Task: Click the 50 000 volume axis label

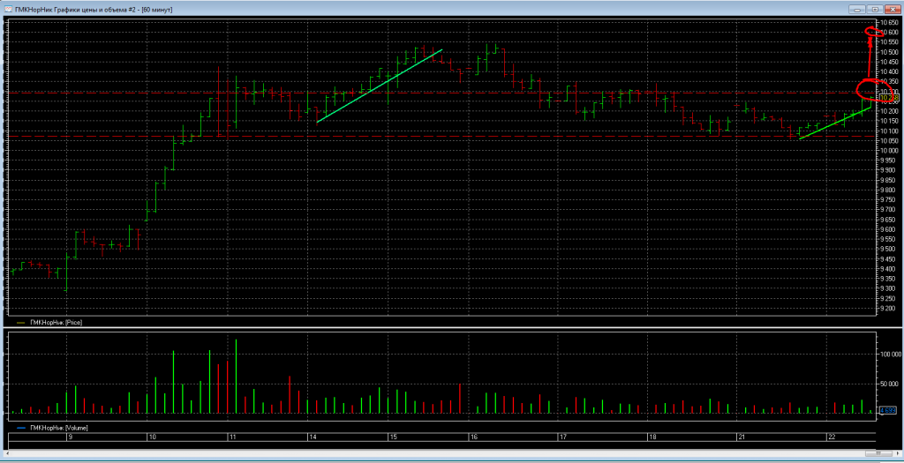Action: tap(888, 383)
